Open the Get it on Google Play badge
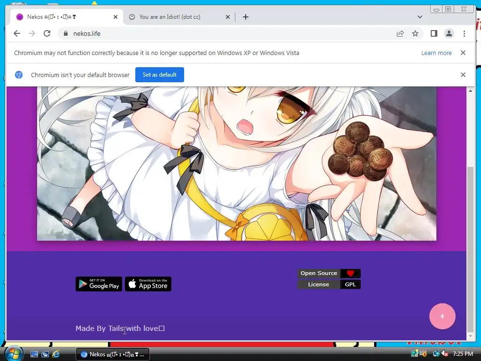The height and width of the screenshot is (361, 481). (x=99, y=284)
